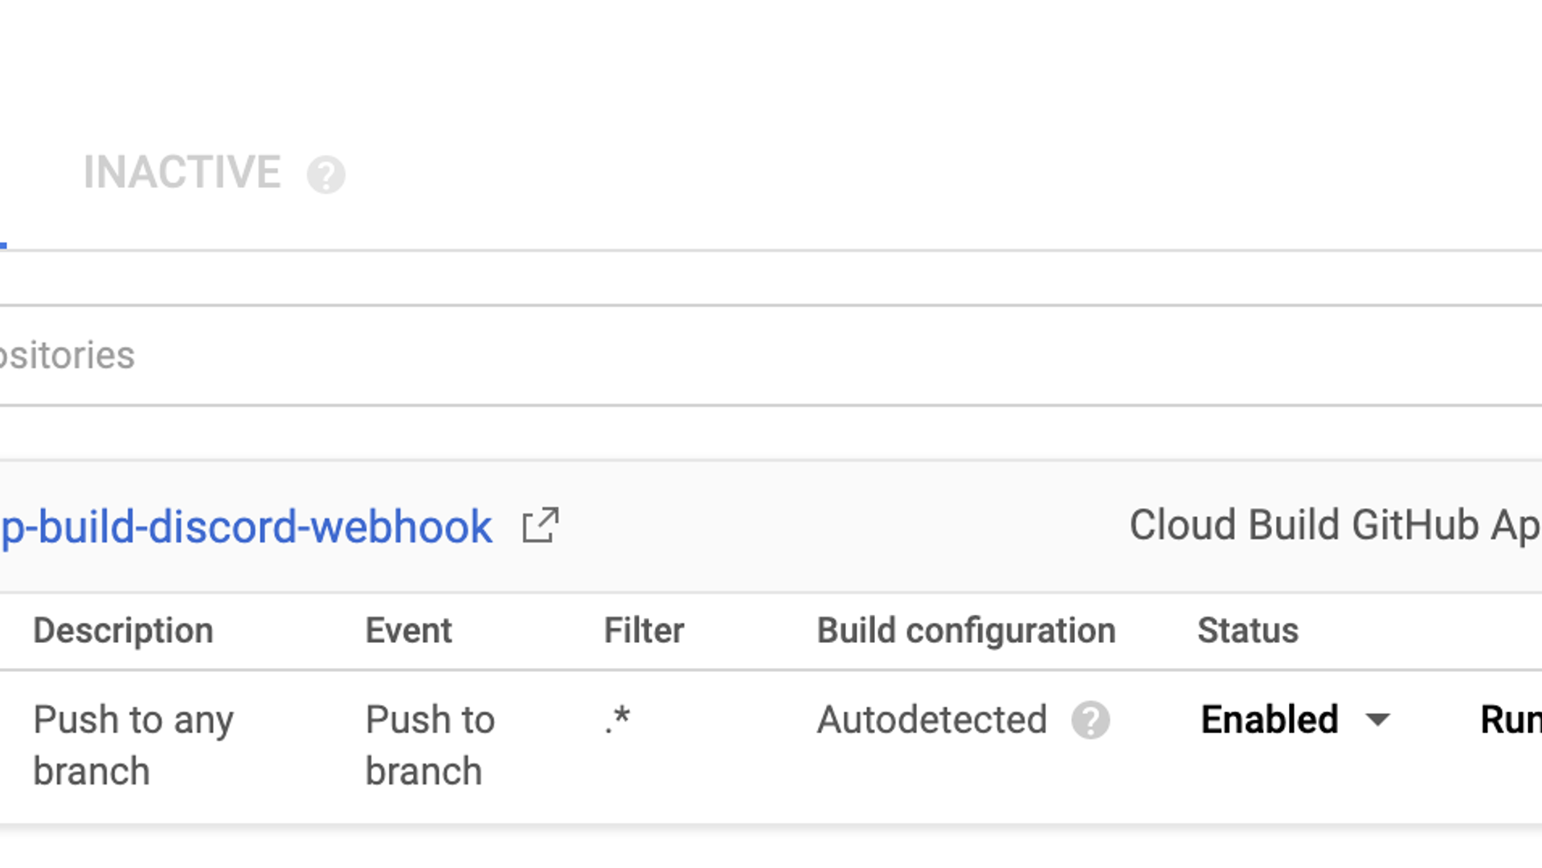Image resolution: width=1542 pixels, height=868 pixels.
Task: Click the help icon next to Autodetected
Action: point(1090,720)
